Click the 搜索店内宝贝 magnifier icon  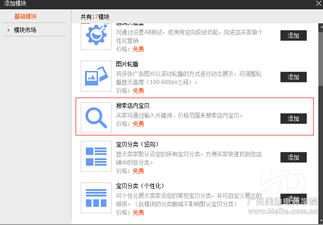click(x=96, y=118)
